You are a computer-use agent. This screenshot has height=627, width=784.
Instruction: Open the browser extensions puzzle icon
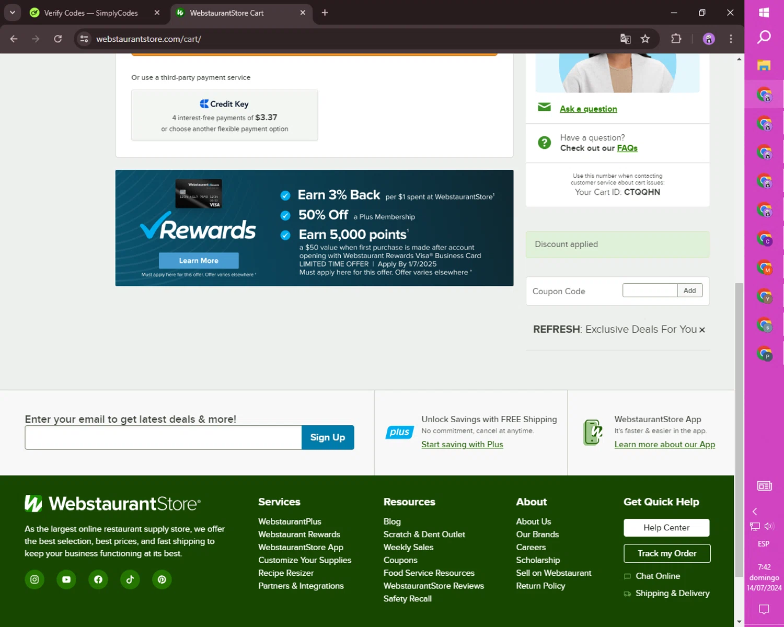tap(676, 39)
